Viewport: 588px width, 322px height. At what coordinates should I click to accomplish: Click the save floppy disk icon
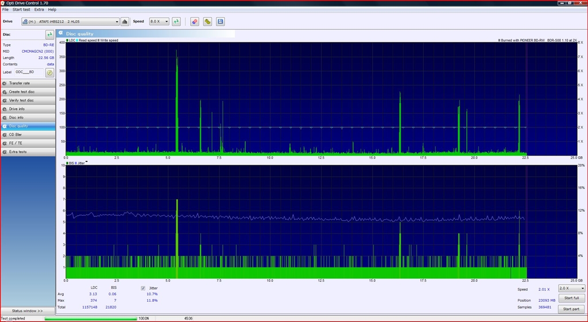tap(220, 21)
